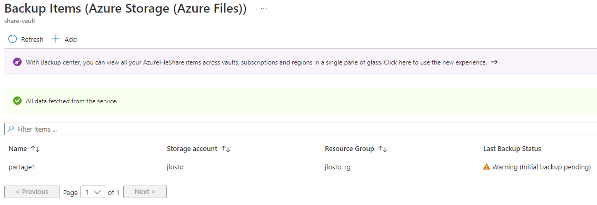Open the ellipsis menu beside the page title
The width and height of the screenshot is (597, 205).
point(263,8)
